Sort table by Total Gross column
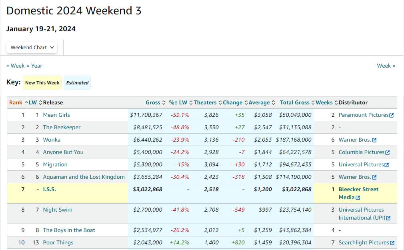 297,102
